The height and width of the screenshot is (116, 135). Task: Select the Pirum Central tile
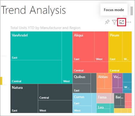pos(120,67)
